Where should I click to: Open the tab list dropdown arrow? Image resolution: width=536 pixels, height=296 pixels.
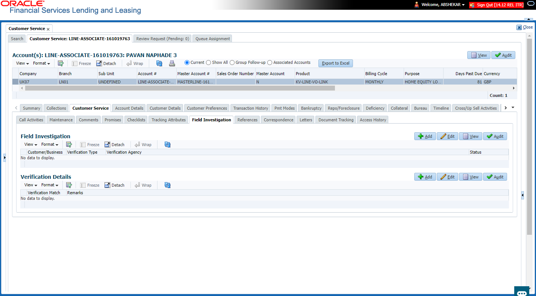(513, 108)
